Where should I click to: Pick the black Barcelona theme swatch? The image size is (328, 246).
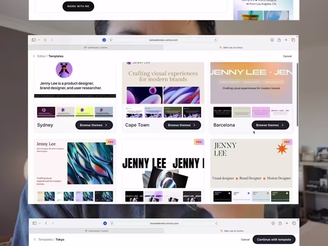222,112
